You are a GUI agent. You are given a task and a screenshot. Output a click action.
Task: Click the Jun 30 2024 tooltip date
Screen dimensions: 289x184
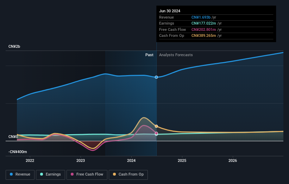[170, 11]
